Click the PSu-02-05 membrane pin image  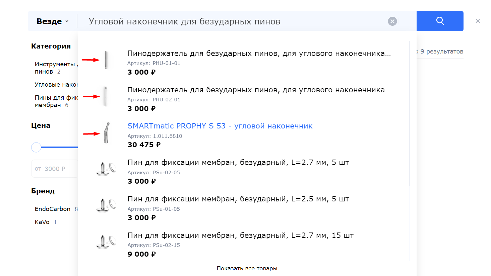tap(106, 169)
